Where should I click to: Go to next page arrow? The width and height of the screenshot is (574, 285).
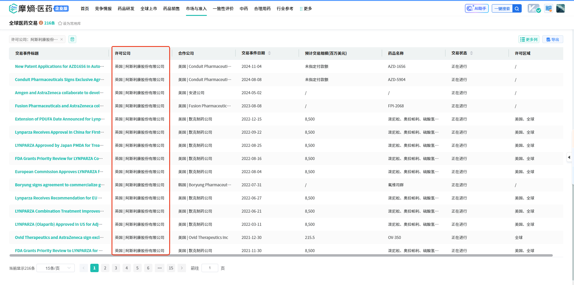click(x=182, y=268)
